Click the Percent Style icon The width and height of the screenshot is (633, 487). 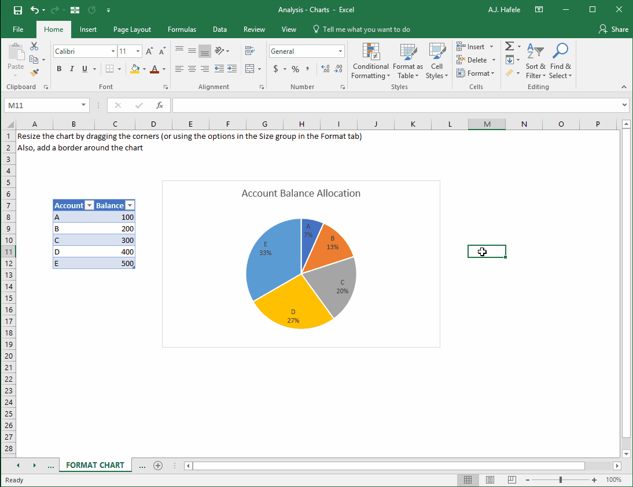point(296,69)
